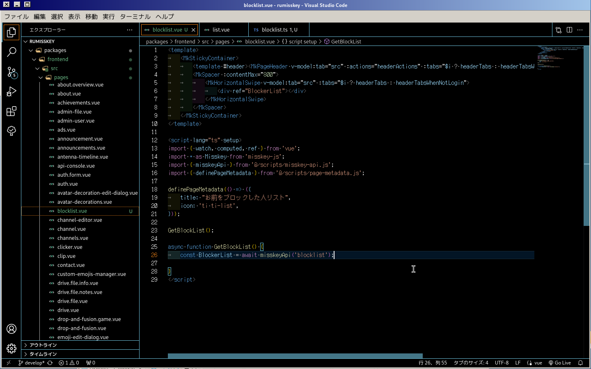
Task: Open editor more actions ellipsis
Action: click(580, 30)
